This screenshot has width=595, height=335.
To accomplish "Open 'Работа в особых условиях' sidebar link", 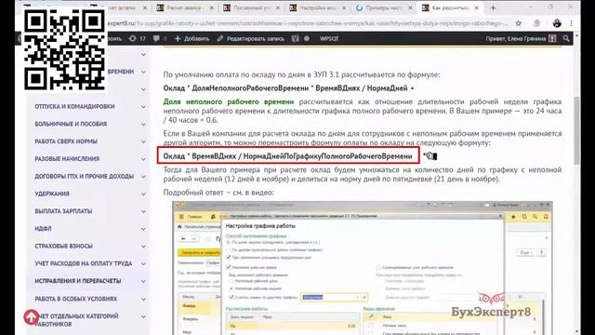I will (x=76, y=299).
